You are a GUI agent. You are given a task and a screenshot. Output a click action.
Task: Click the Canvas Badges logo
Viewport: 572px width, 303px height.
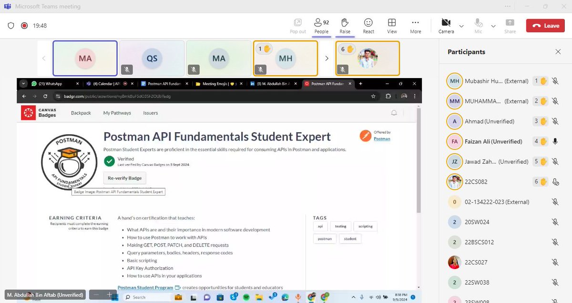[39, 113]
